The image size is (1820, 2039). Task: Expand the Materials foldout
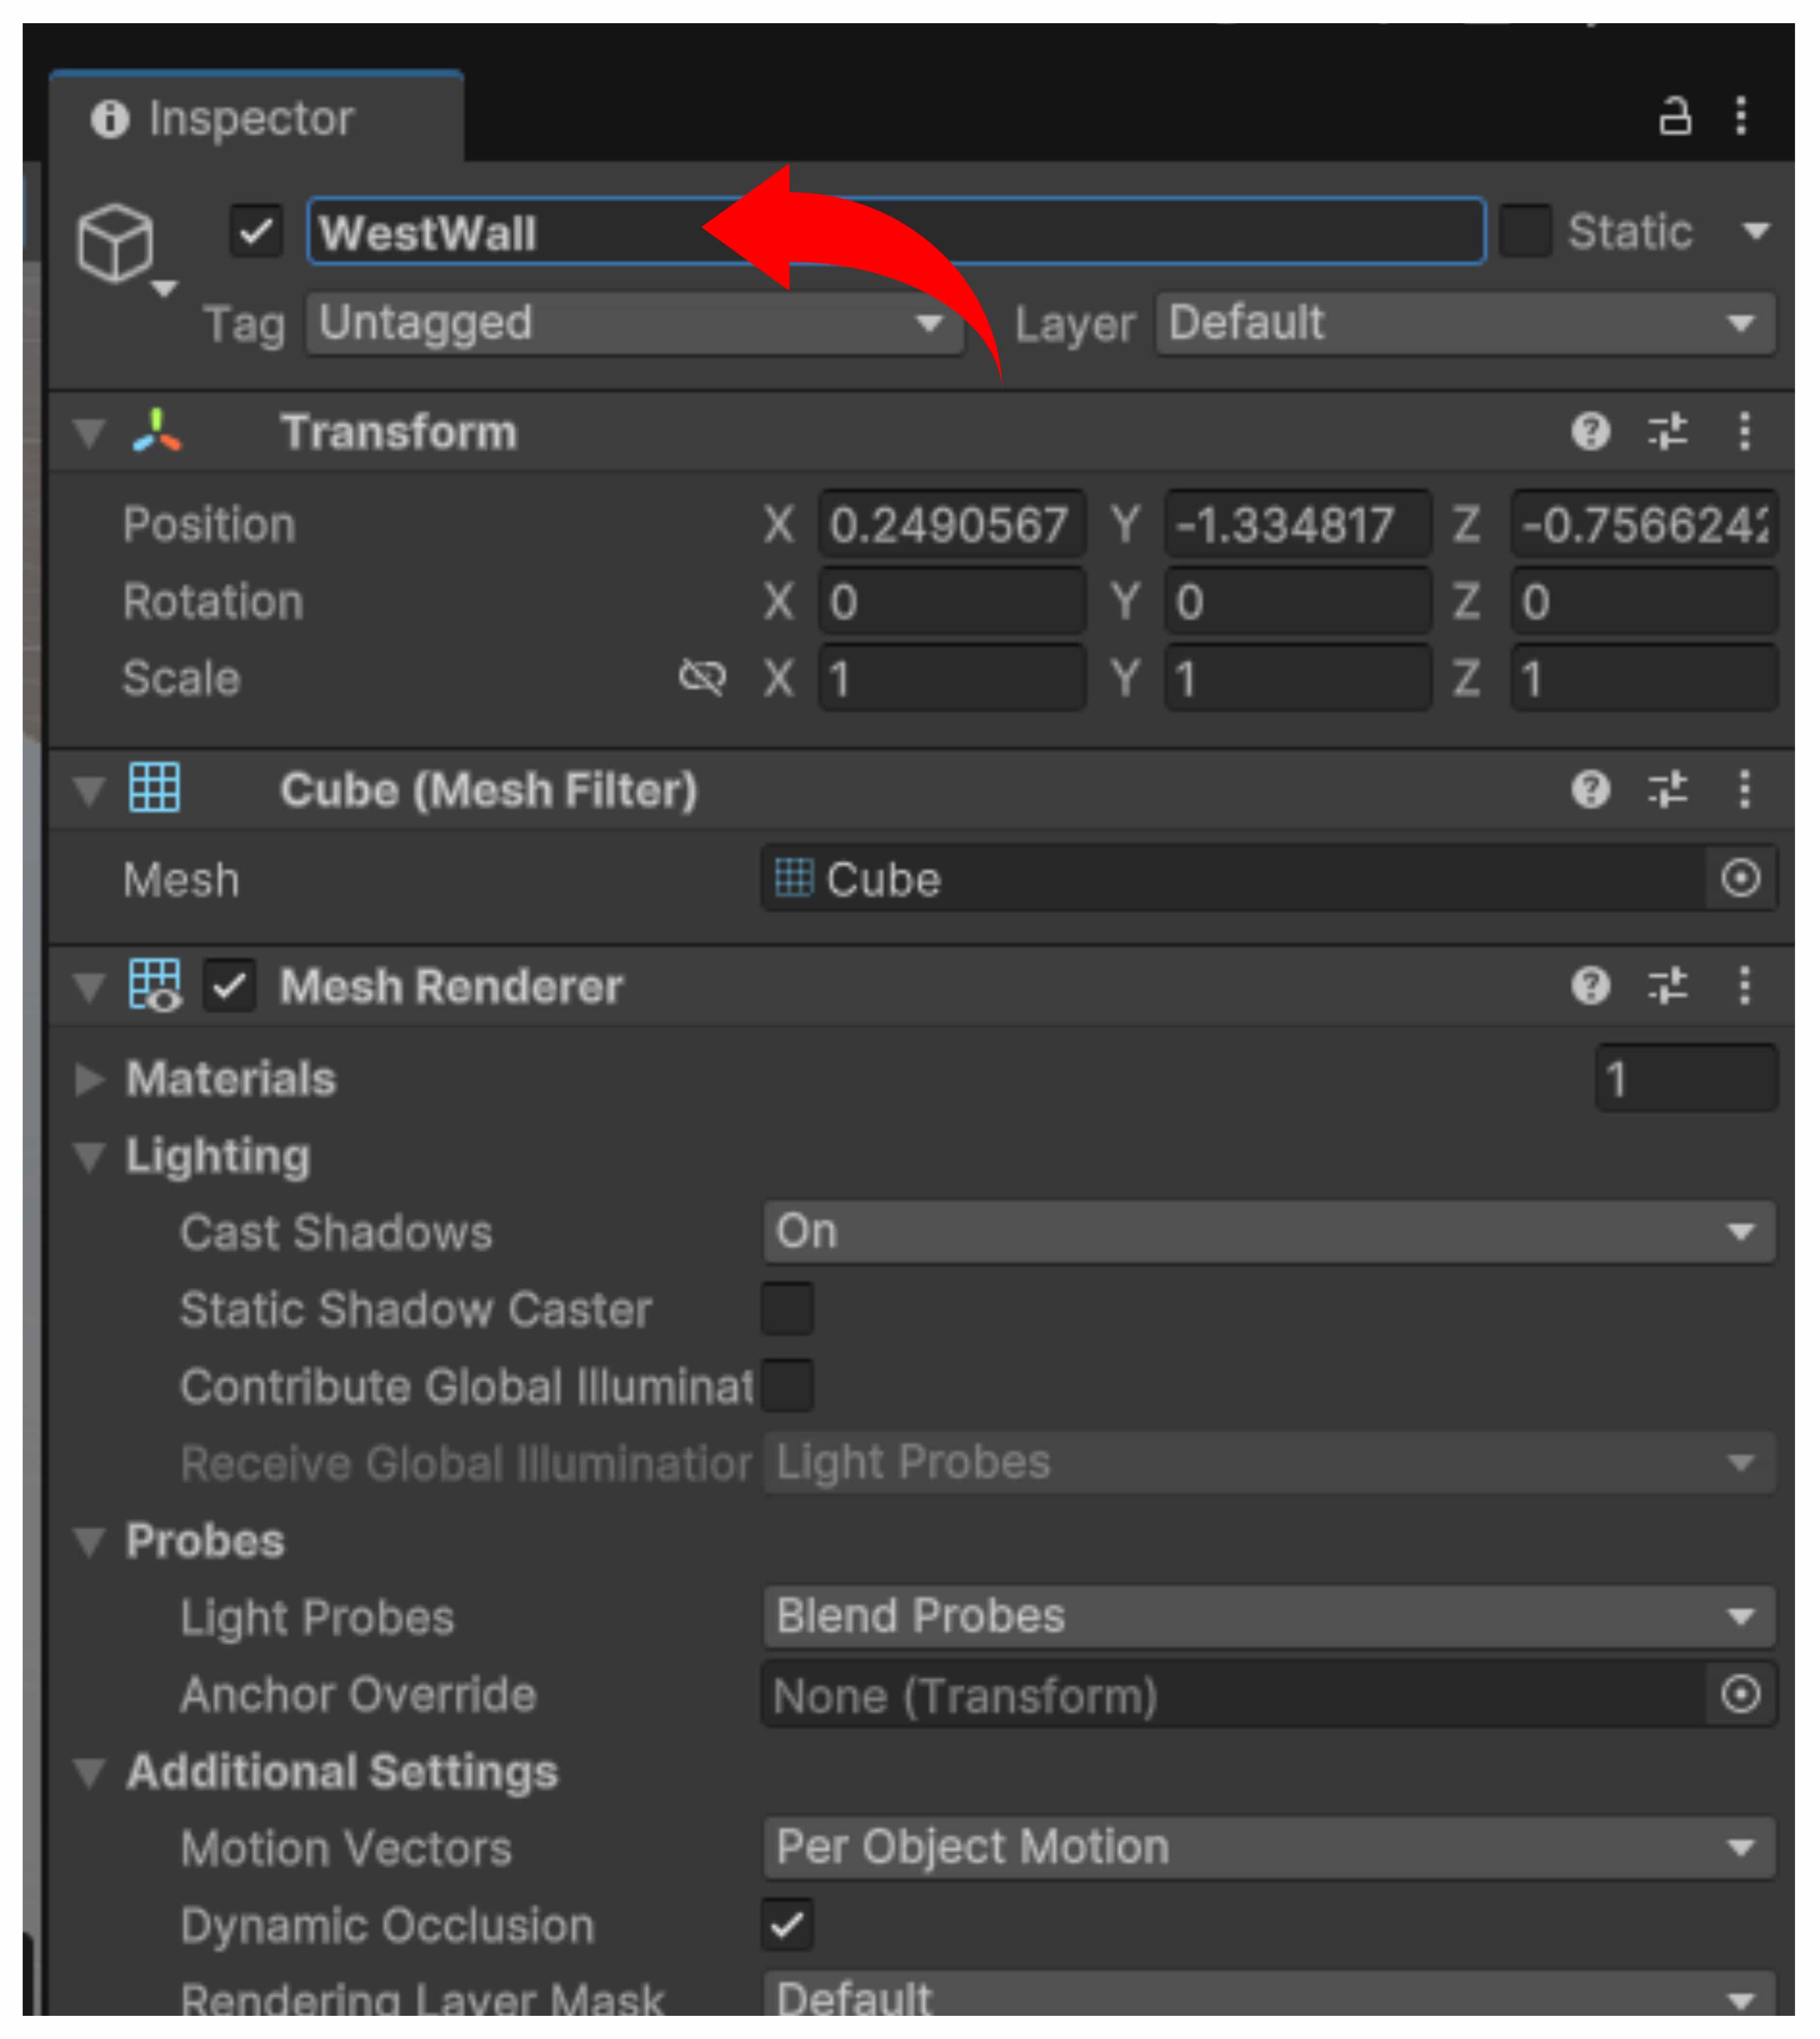click(89, 1080)
